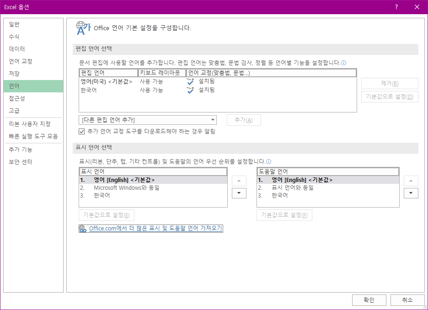Open the 일반 options category
The height and width of the screenshot is (310, 428).
pyautogui.click(x=33, y=24)
